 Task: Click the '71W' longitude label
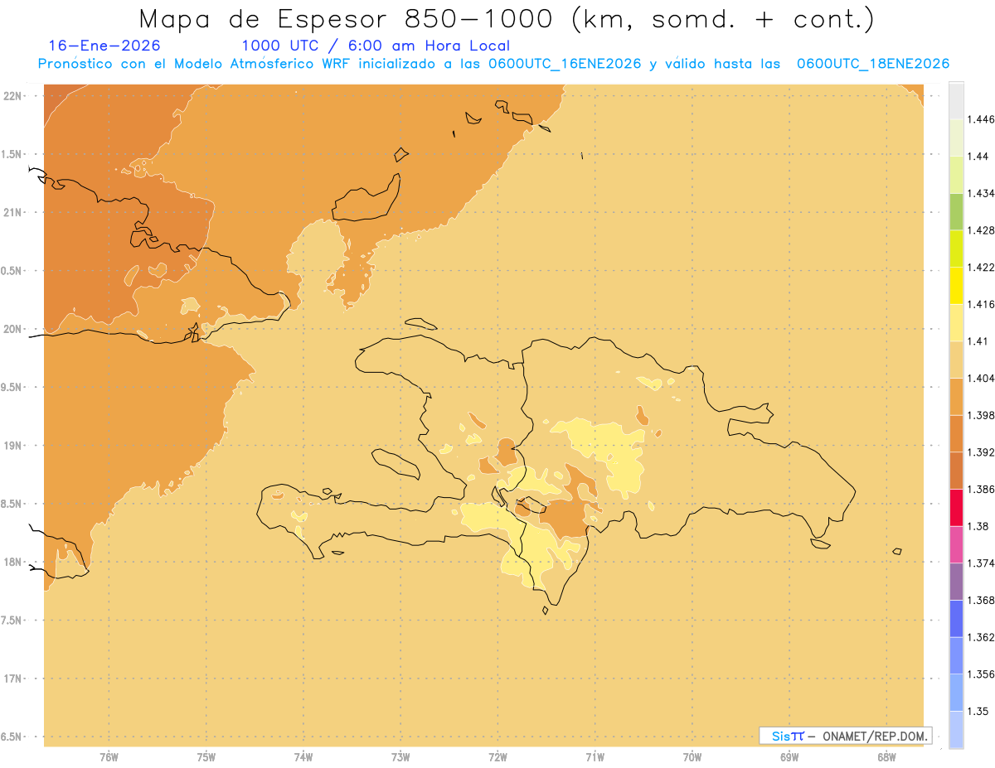tap(595, 757)
